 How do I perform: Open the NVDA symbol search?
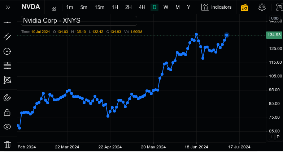31,7
